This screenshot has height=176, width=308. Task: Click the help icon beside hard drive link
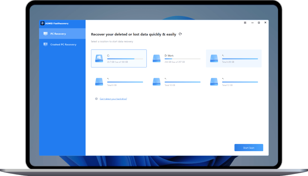tap(97, 99)
